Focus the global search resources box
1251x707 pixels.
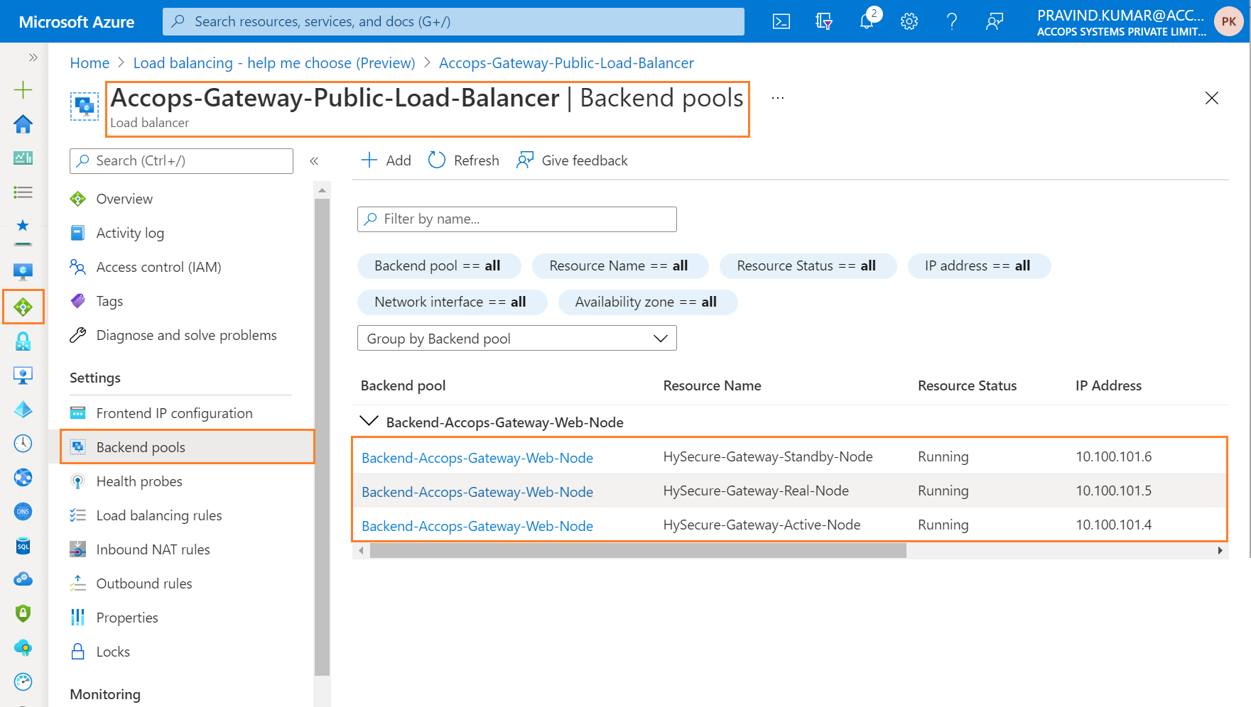tap(453, 21)
